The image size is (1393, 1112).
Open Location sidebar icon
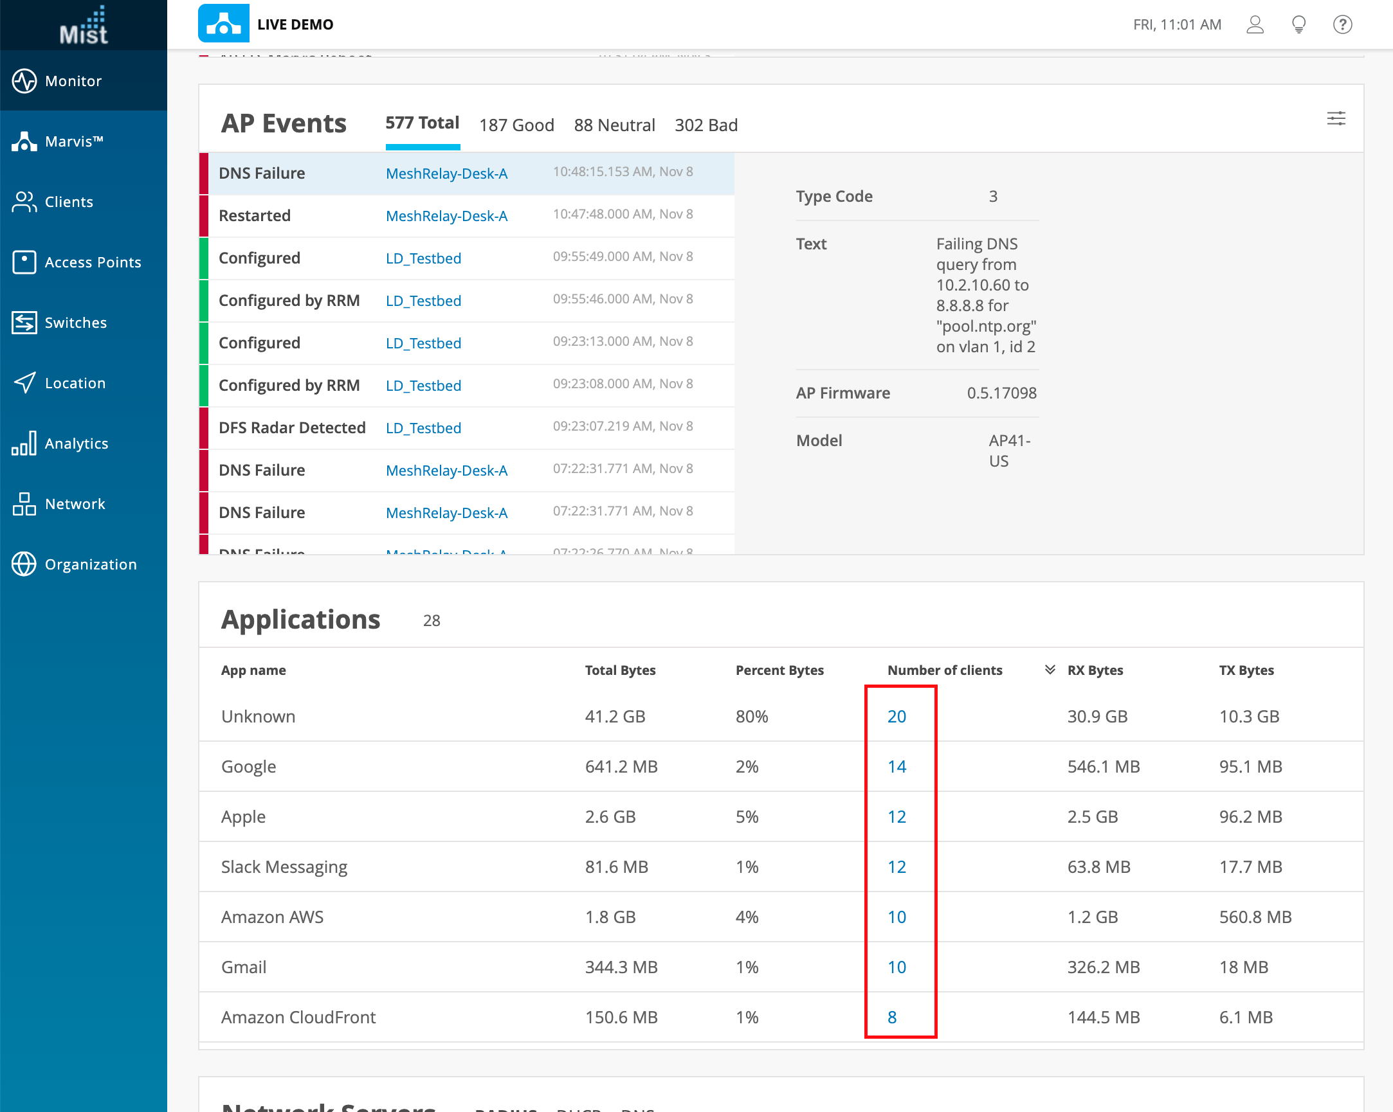click(24, 383)
